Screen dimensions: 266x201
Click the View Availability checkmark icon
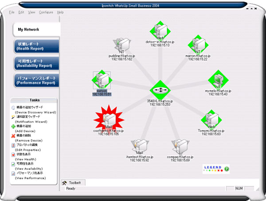coord(13,164)
